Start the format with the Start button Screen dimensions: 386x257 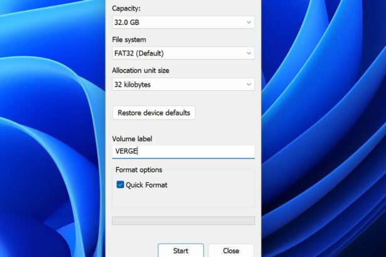(x=181, y=250)
